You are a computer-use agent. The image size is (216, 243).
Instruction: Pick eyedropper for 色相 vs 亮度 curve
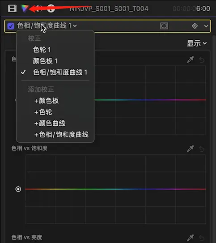190,238
